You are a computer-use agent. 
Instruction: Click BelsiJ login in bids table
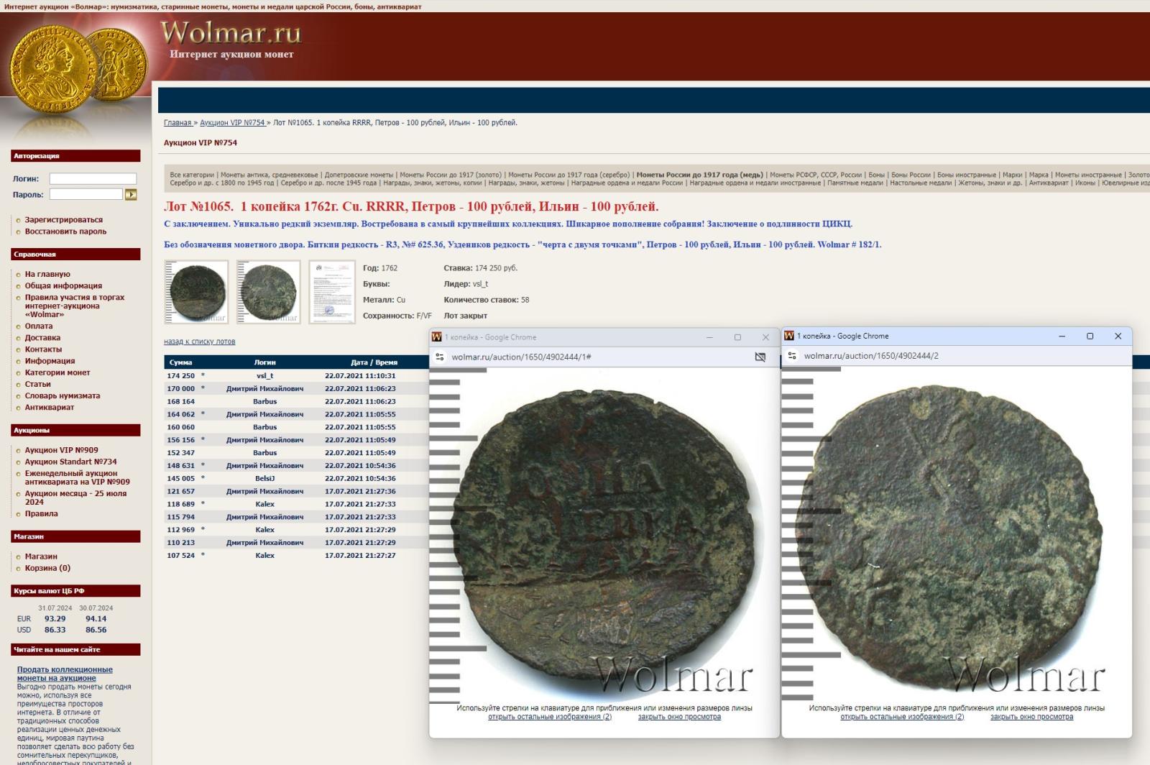tap(264, 479)
